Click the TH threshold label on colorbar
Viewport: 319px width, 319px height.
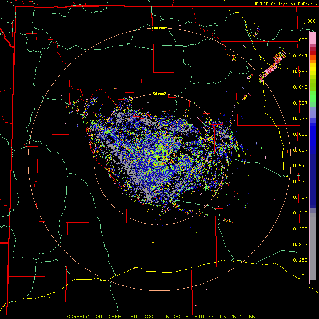[x=304, y=276]
